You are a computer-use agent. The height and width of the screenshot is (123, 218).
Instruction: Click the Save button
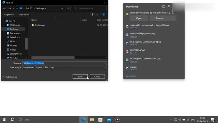click(x=80, y=77)
